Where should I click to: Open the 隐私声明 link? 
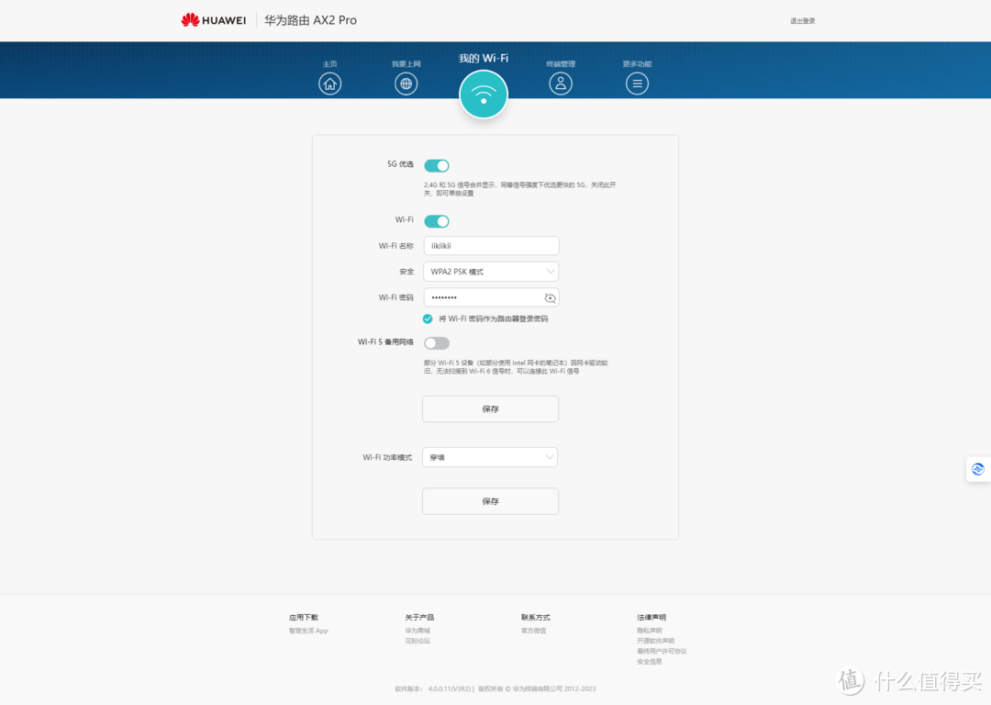tap(649, 631)
